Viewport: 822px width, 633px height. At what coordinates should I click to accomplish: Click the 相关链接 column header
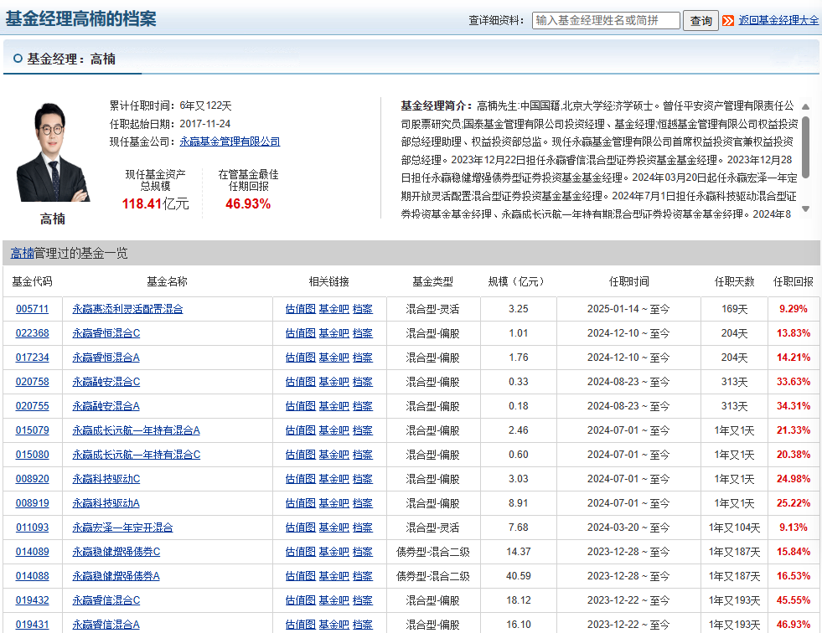click(328, 281)
